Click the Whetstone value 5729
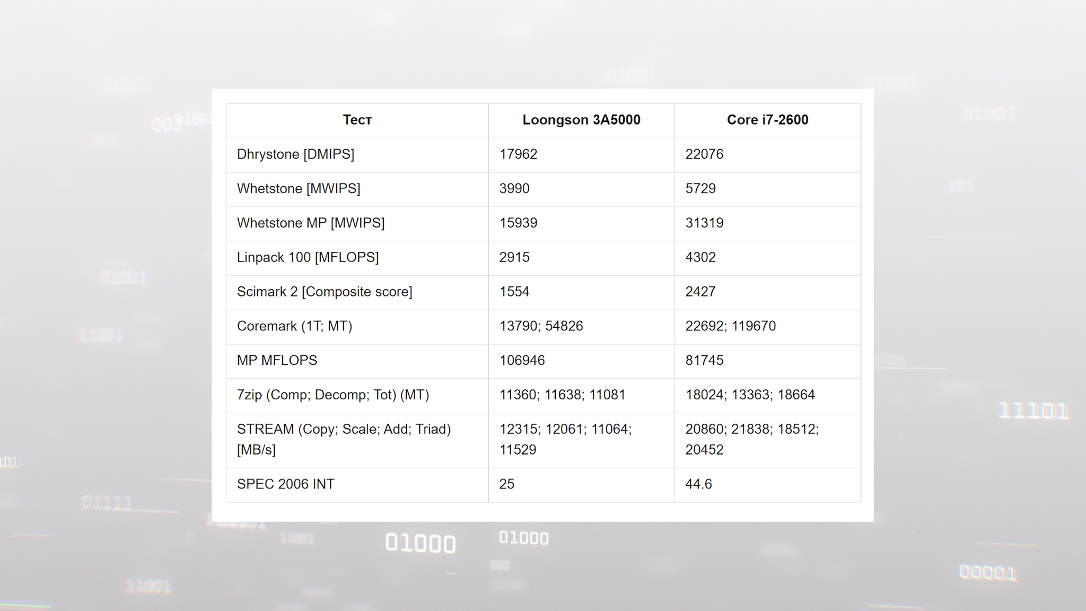Screen dimensions: 1086x611 click(700, 189)
